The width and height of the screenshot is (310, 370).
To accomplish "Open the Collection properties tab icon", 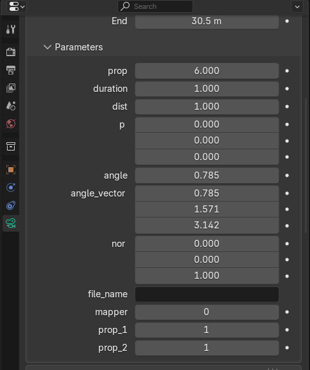I will [11, 146].
